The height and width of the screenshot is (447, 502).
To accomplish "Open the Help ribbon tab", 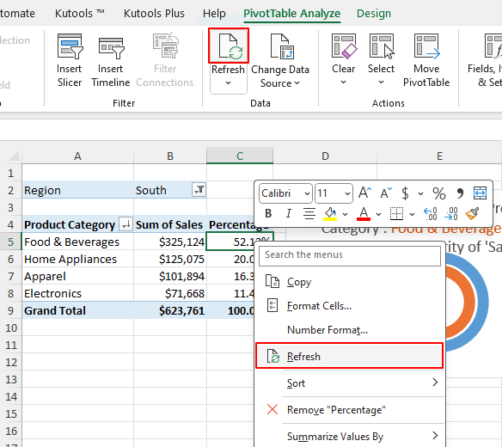I will pyautogui.click(x=214, y=14).
